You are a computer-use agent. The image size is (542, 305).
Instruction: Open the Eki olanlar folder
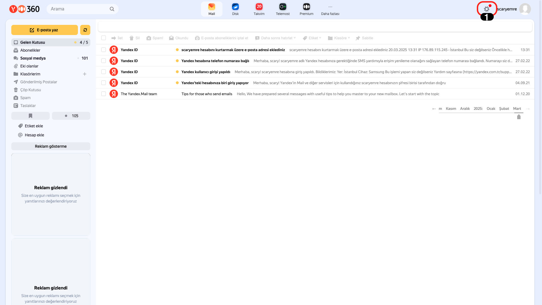tap(51, 66)
